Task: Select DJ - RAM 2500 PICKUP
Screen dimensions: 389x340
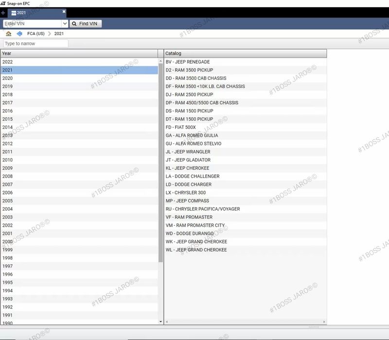Action: [245, 94]
